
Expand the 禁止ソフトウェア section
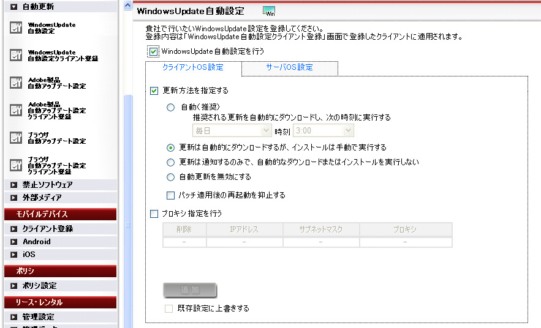[14, 185]
